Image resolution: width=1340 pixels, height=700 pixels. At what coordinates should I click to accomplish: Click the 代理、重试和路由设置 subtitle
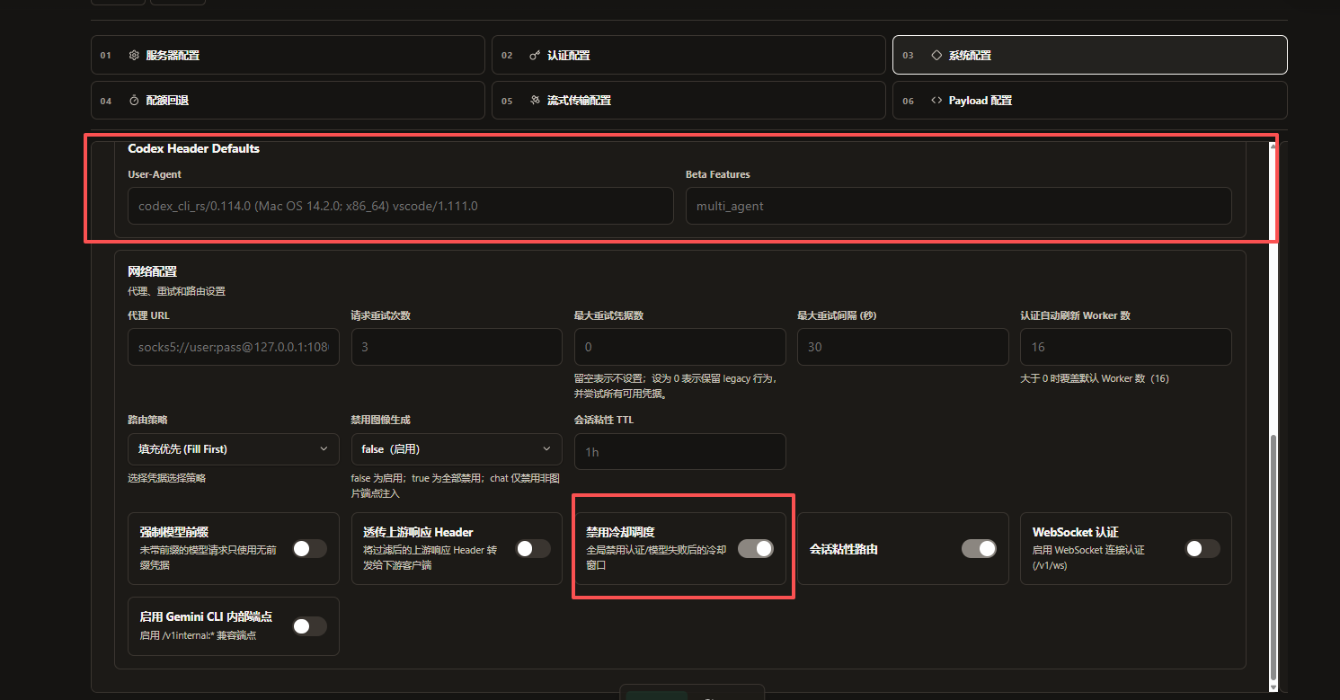(x=176, y=291)
